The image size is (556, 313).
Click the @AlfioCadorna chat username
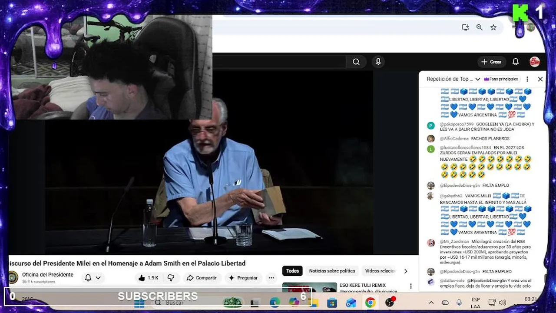[454, 139]
